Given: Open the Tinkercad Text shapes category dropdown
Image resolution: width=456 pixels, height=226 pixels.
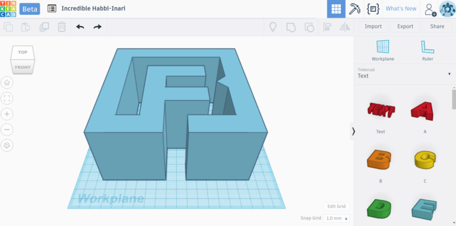Looking at the screenshot, I should [x=404, y=74].
